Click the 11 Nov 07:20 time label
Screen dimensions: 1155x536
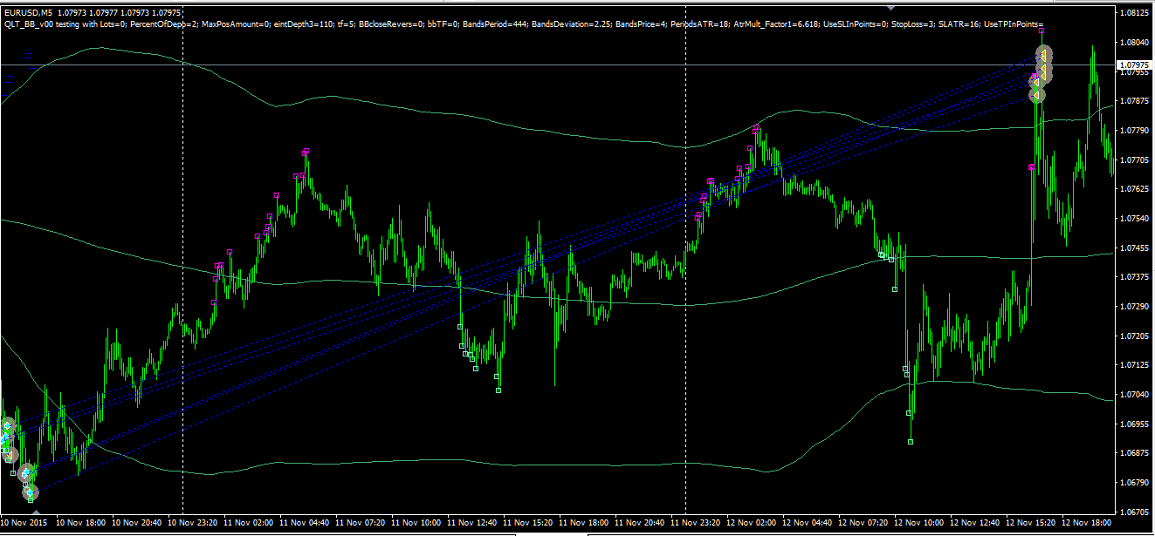pos(361,523)
